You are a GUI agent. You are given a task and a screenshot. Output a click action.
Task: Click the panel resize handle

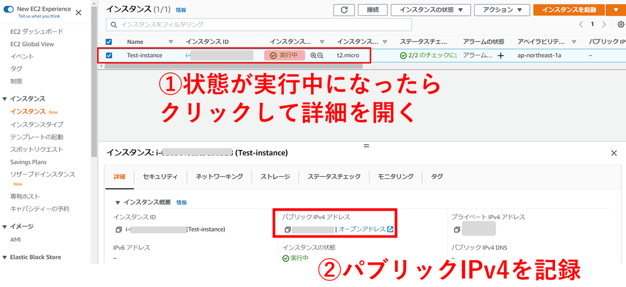click(366, 145)
